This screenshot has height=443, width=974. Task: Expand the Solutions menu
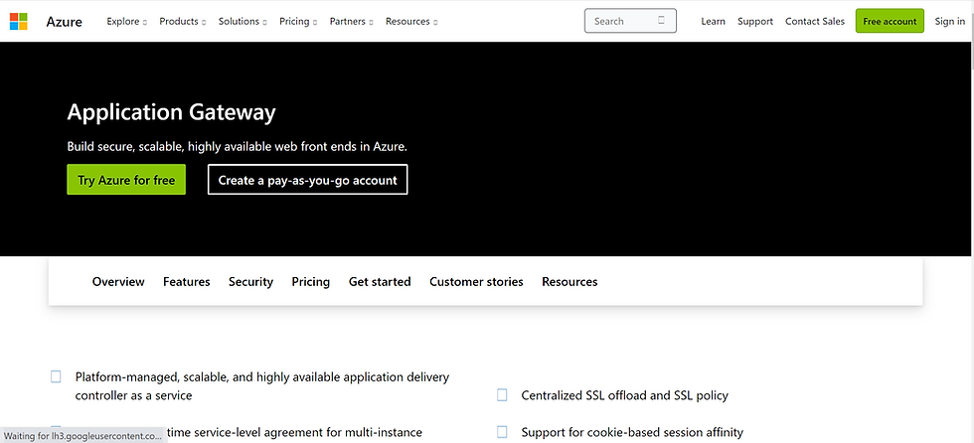pos(243,21)
